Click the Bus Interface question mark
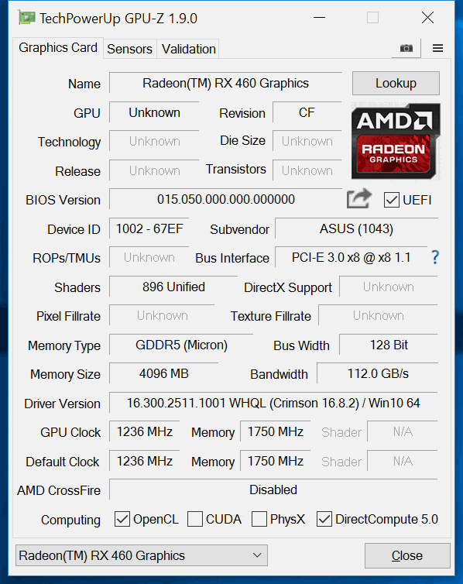 tap(435, 257)
